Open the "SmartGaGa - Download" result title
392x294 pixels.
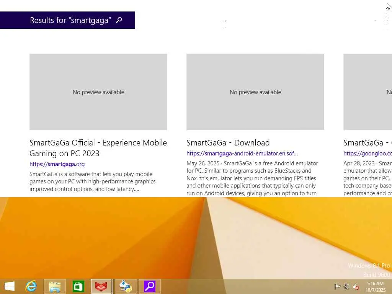click(228, 143)
